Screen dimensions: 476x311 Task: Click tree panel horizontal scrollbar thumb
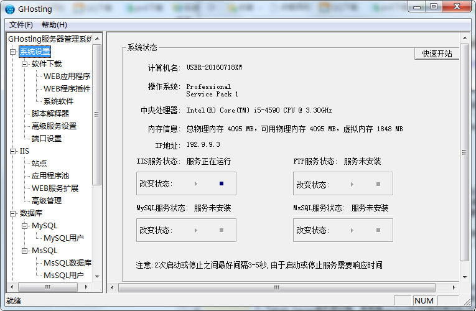pyautogui.click(x=48, y=287)
